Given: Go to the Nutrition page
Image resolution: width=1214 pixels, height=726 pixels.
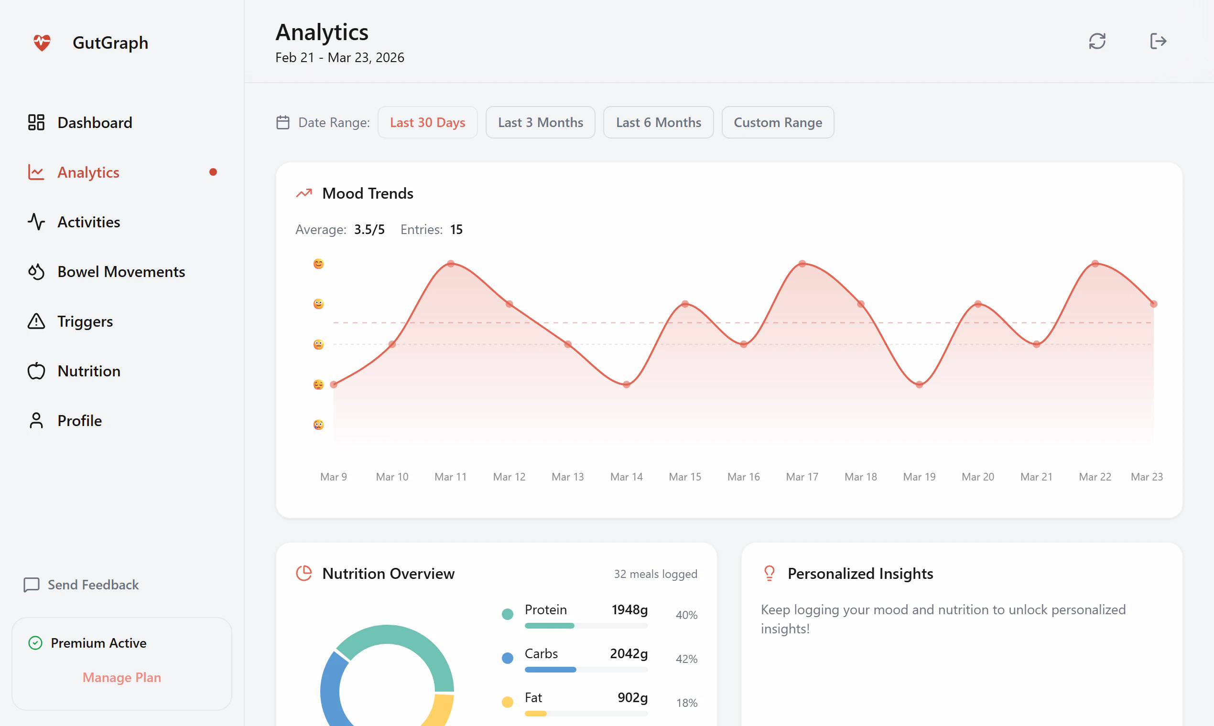Looking at the screenshot, I should tap(89, 371).
